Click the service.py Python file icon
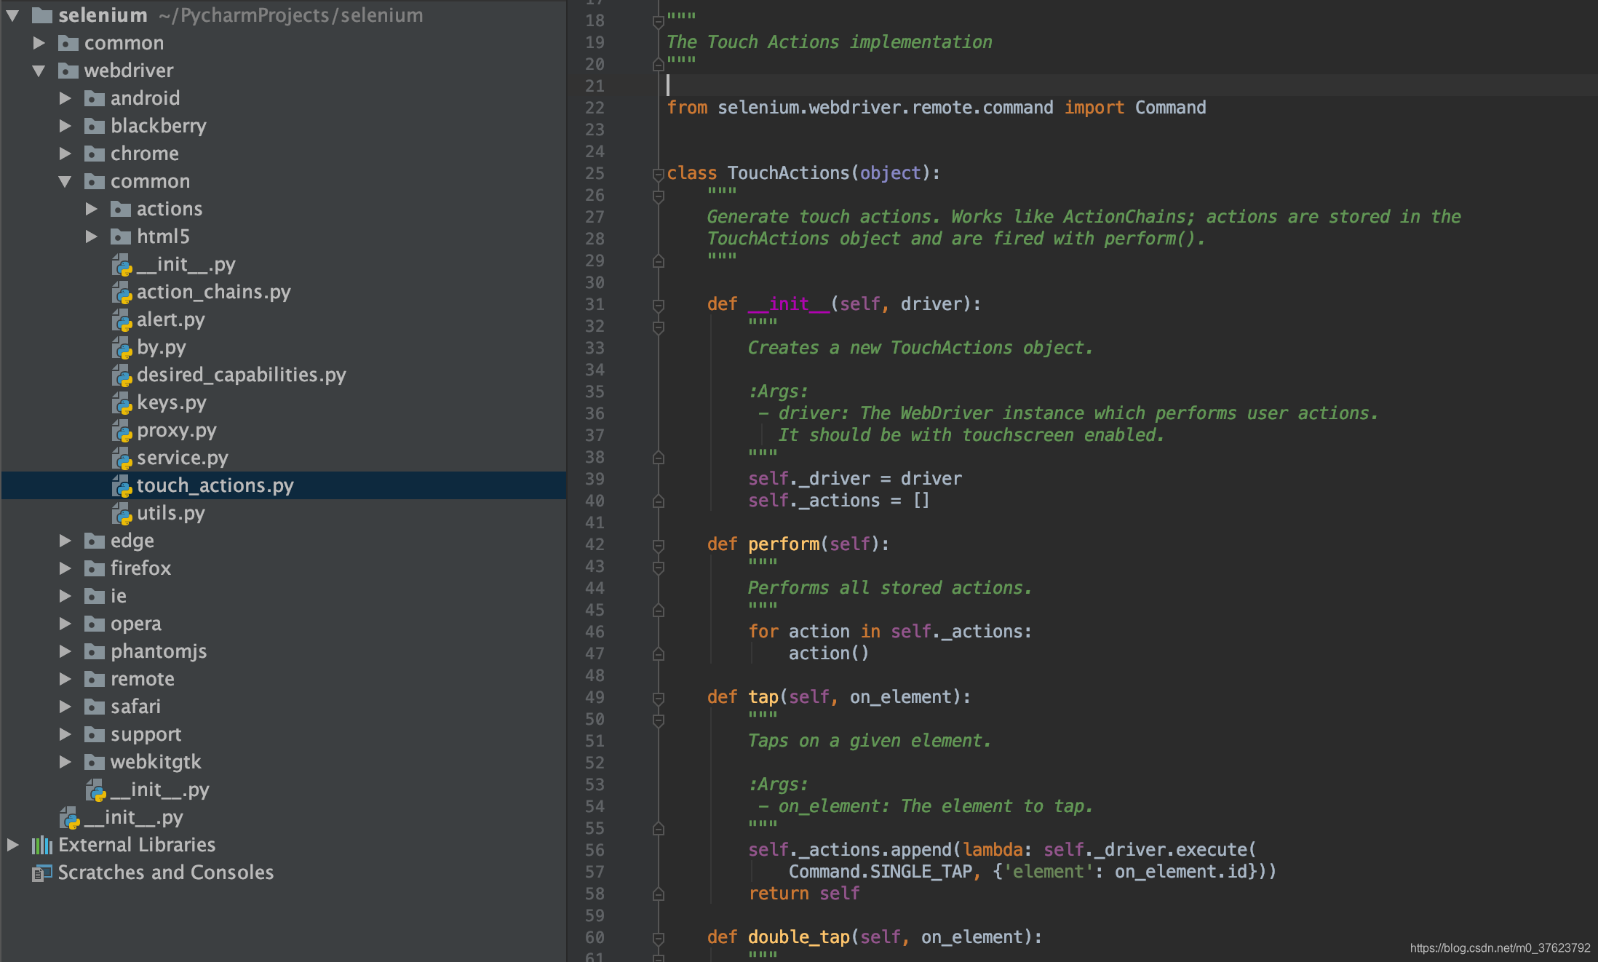Image resolution: width=1598 pixels, height=962 pixels. 122,458
